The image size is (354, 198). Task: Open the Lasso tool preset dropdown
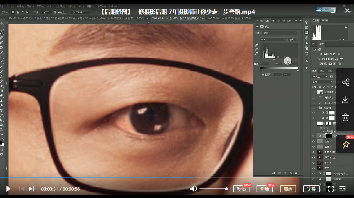click(4, 12)
